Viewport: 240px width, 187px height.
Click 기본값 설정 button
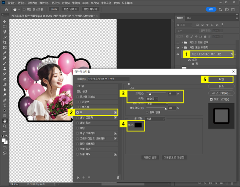click(150, 157)
